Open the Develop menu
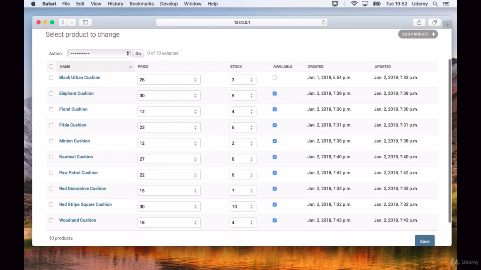Image resolution: width=481 pixels, height=270 pixels. 169,4
